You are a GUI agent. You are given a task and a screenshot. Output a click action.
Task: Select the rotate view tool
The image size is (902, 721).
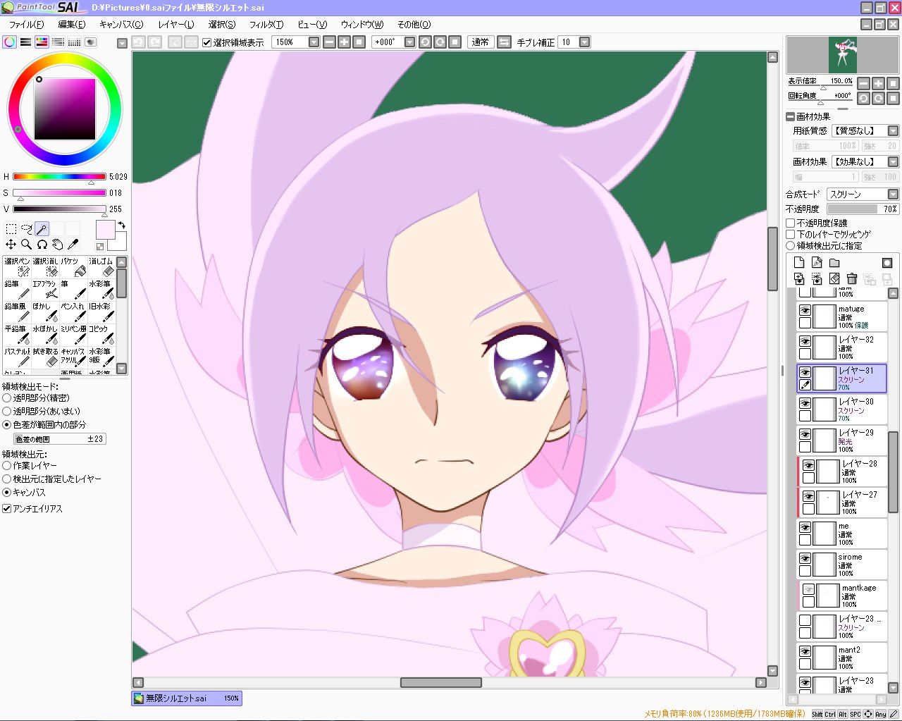pos(42,245)
